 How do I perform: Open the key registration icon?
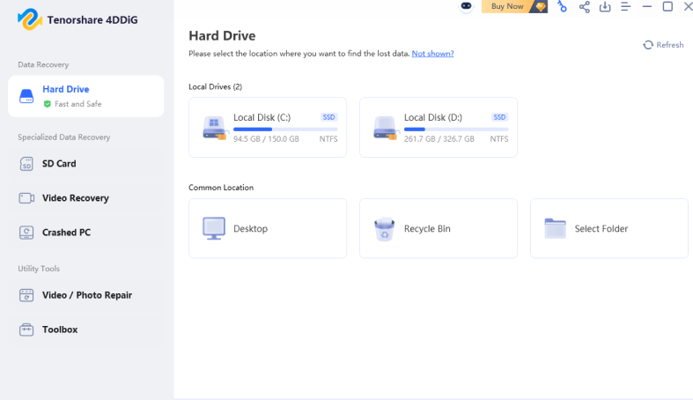(x=562, y=7)
